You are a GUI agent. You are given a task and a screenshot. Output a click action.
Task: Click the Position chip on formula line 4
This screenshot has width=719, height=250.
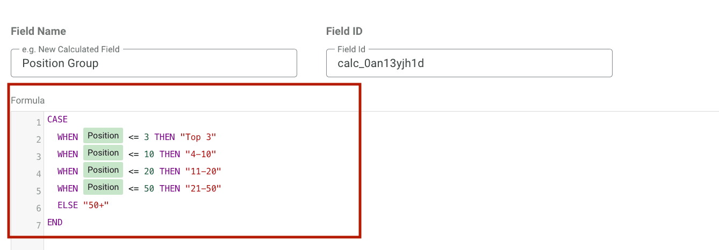tap(103, 170)
